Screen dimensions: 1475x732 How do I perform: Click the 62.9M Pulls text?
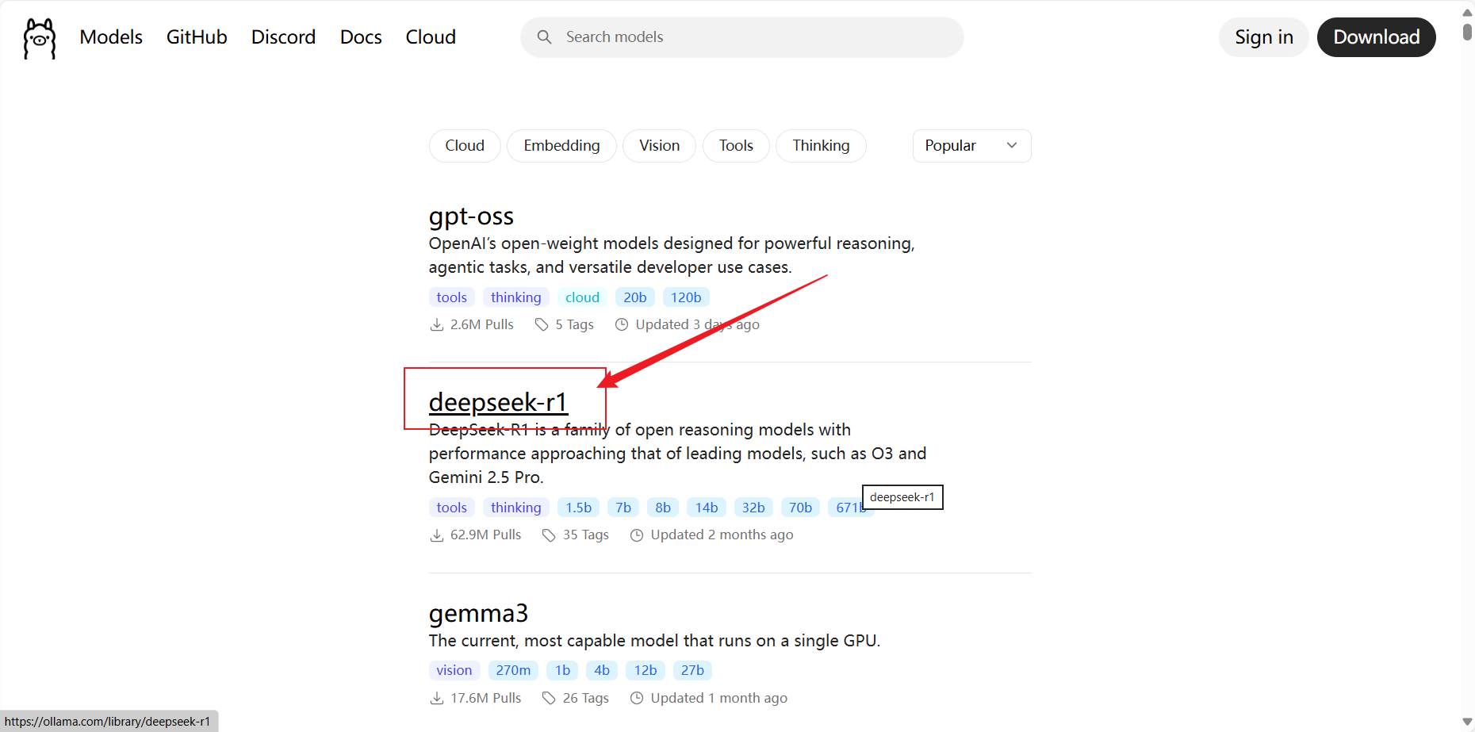486,535
